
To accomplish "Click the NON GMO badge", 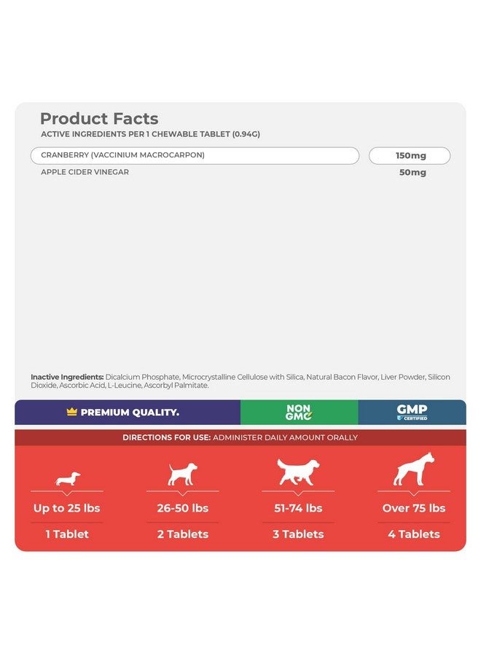I will tap(299, 412).
